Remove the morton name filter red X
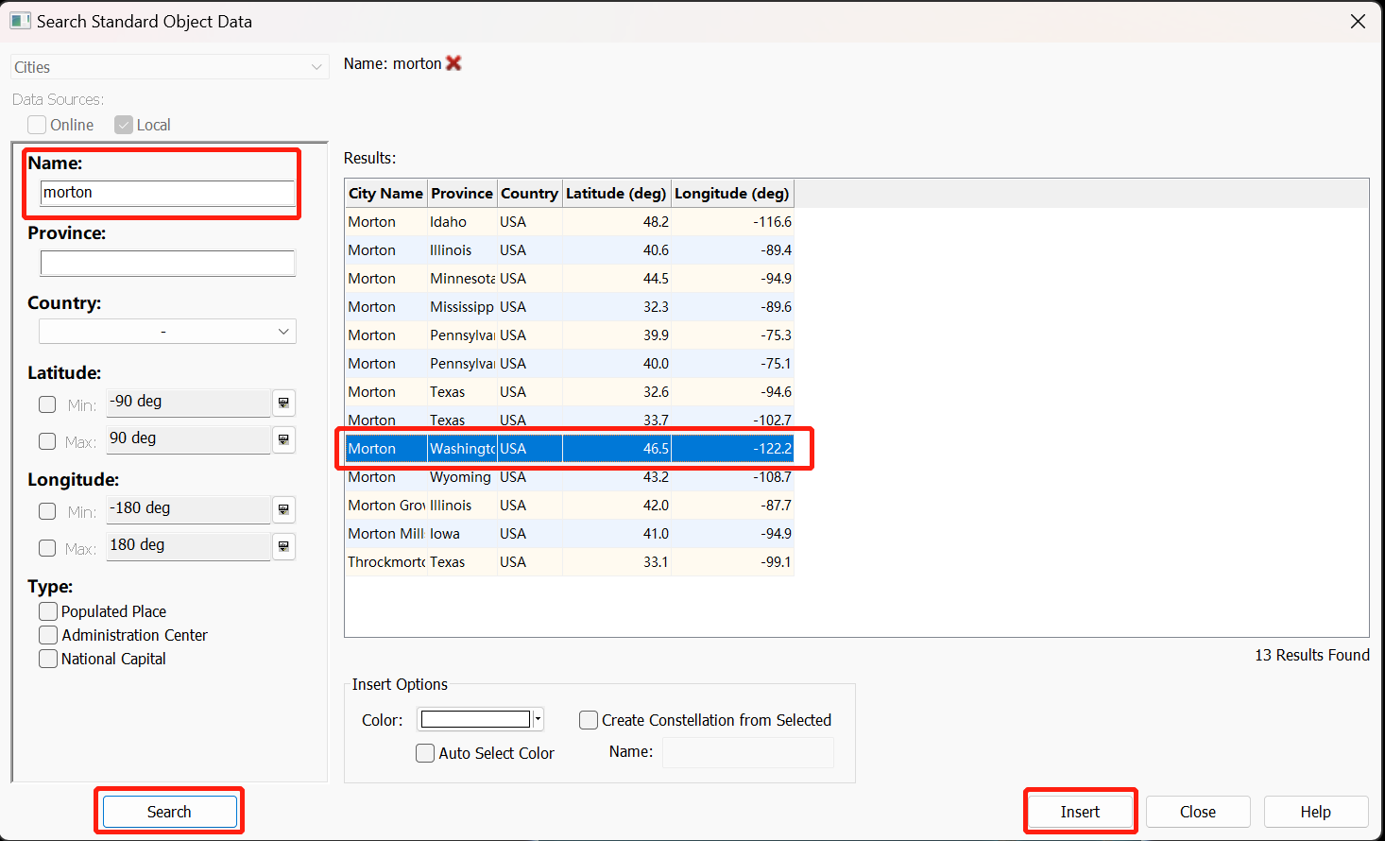 [453, 63]
